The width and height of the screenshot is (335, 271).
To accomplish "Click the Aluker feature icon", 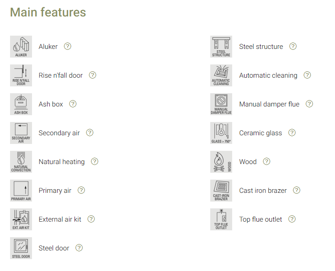I will coord(21,47).
